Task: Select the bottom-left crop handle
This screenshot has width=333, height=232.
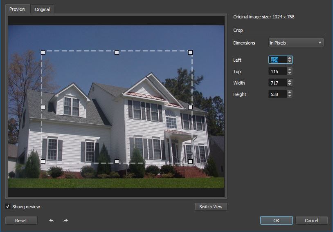Action: [43, 162]
